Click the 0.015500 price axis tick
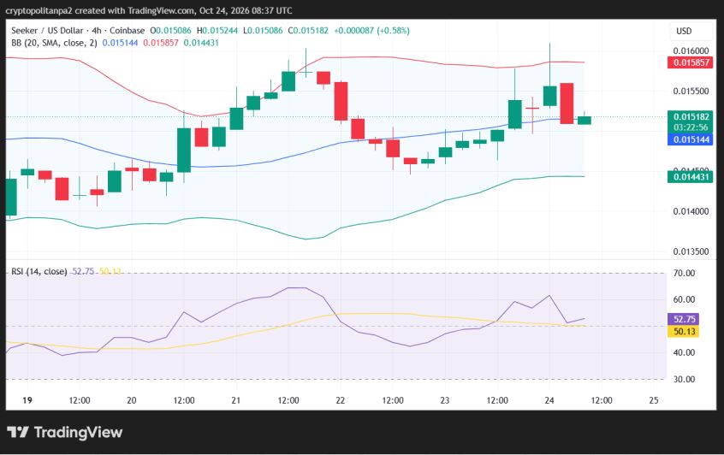 pos(691,91)
